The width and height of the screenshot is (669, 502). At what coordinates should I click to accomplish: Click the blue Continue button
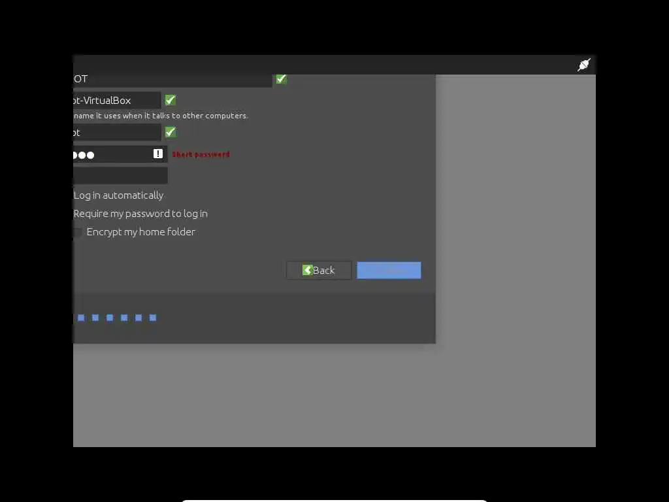[x=389, y=270]
